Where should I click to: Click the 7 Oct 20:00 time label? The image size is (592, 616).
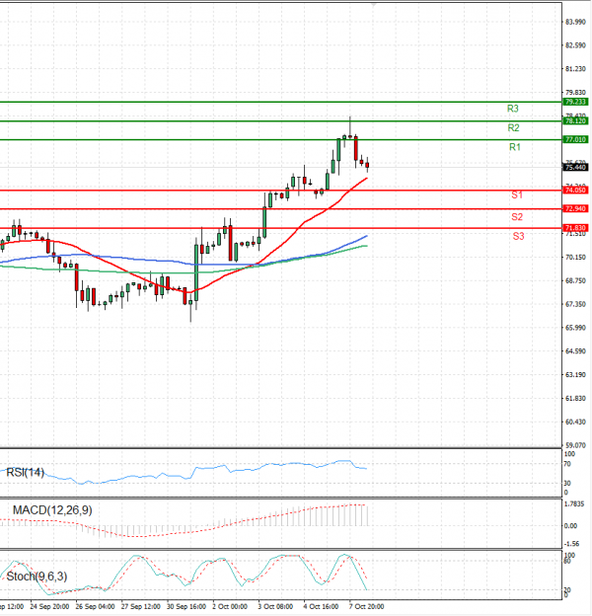click(x=367, y=606)
